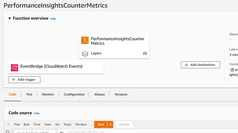The image size is (238, 133).
Task: Select the EventBridge (CloudWatch Events) trigger
Action: [x=56, y=68]
